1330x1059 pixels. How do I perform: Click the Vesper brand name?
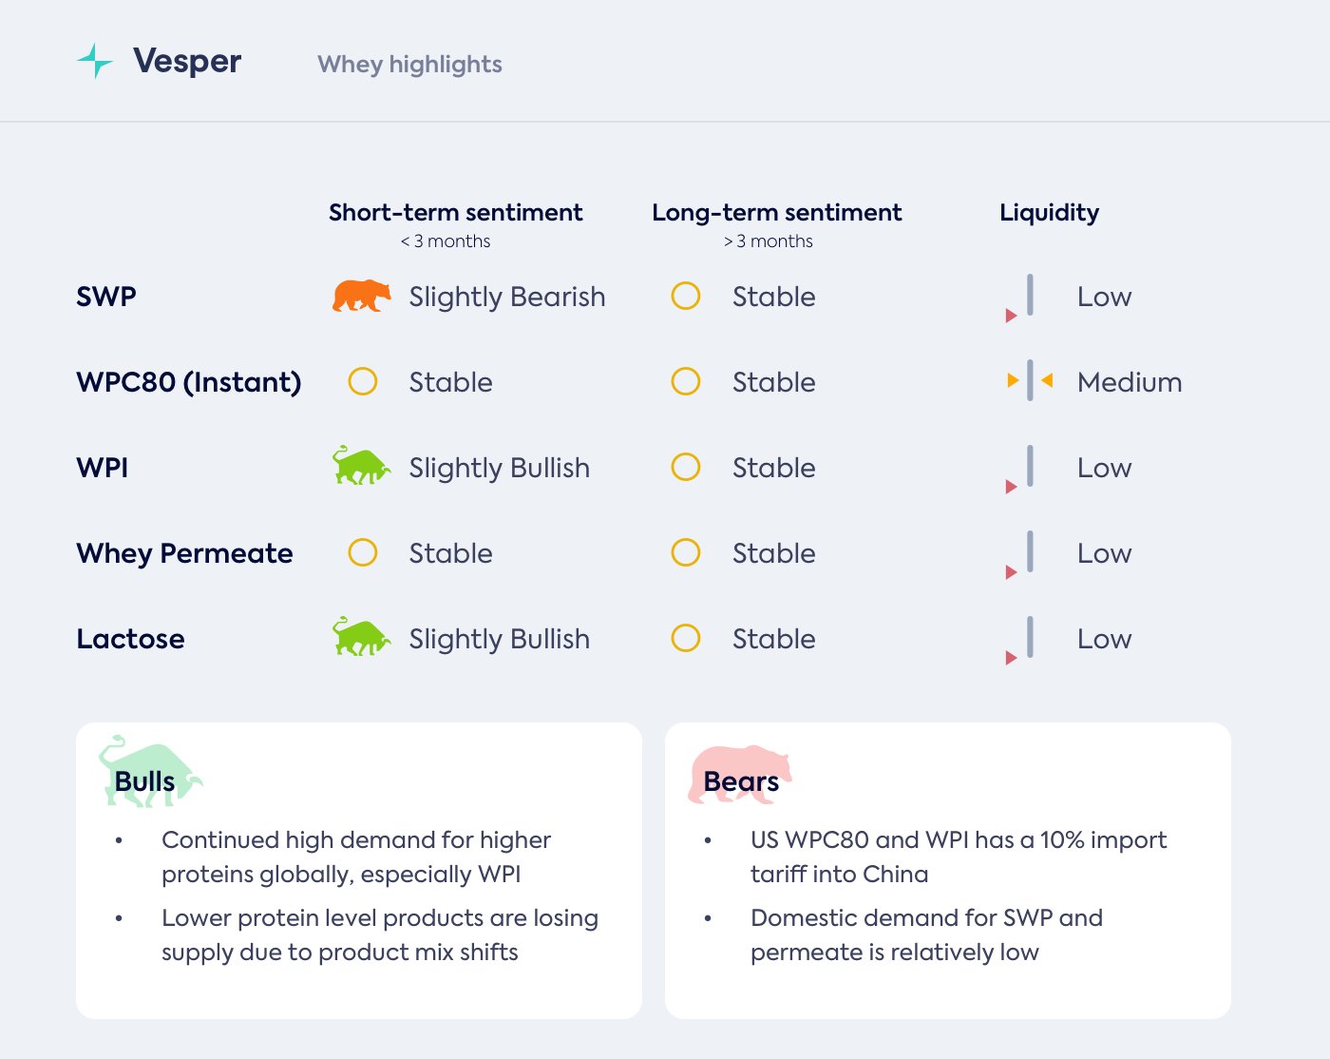[187, 61]
